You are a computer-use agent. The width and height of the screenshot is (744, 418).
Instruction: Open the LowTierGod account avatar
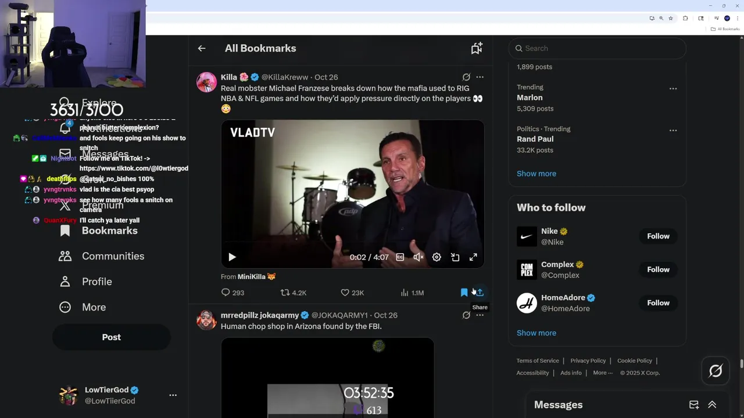(x=69, y=395)
